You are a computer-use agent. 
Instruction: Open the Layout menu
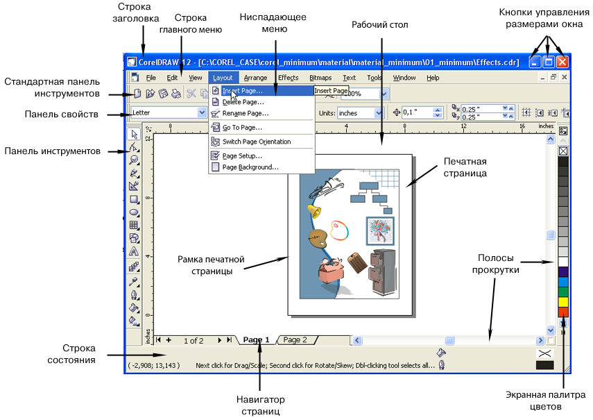(223, 78)
